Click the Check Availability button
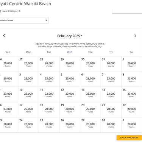The height and width of the screenshot is (142, 142). [129, 137]
